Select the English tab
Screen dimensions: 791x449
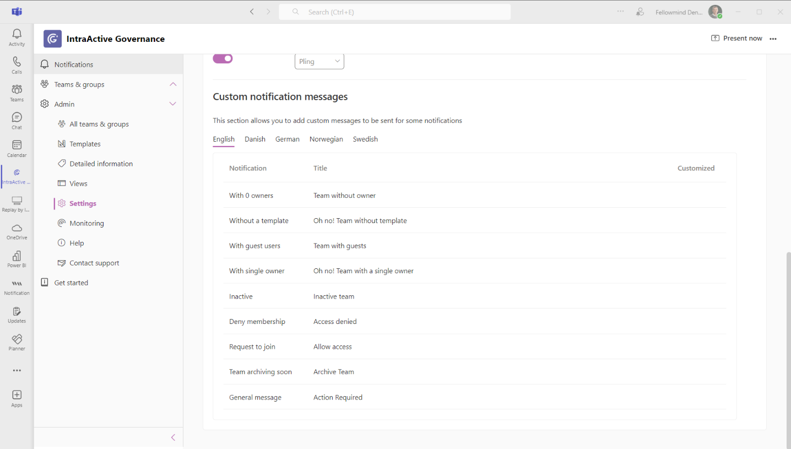coord(224,139)
